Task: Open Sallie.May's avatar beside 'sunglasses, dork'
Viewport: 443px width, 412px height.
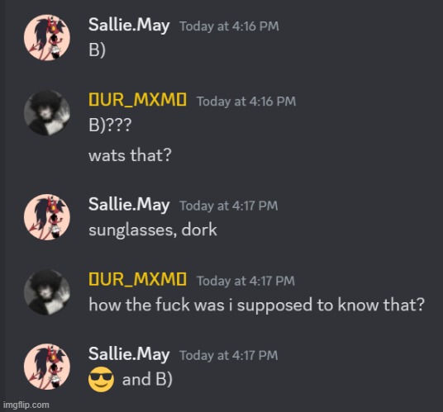Action: click(x=47, y=217)
